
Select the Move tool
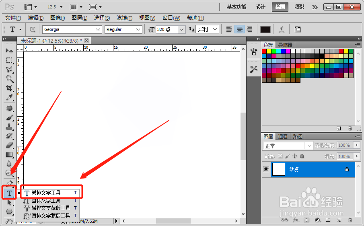coord(9,51)
